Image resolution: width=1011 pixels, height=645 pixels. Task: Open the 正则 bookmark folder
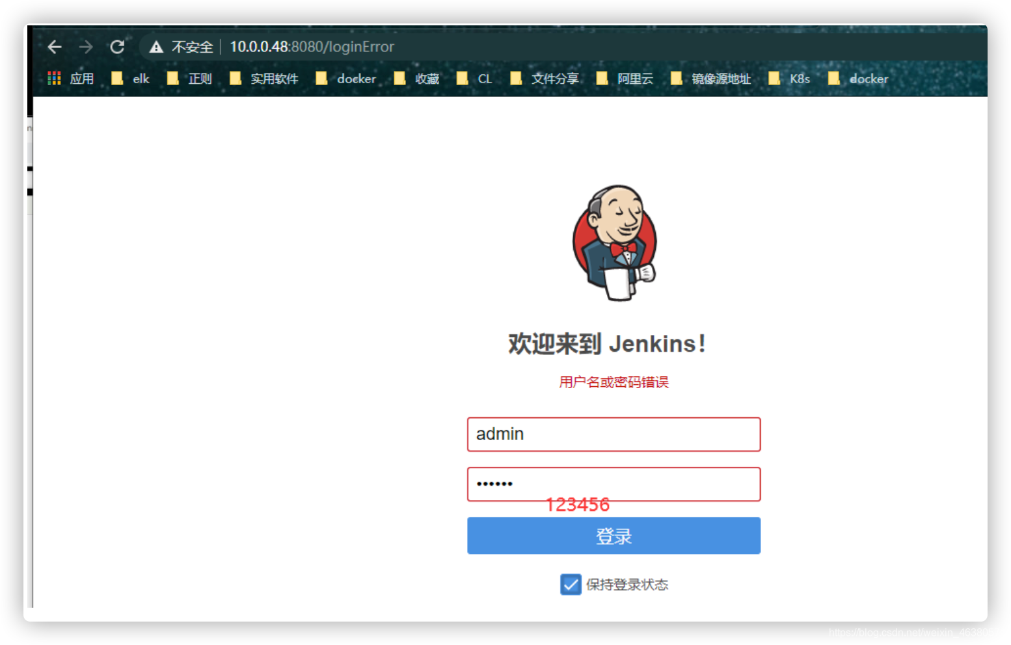click(190, 79)
